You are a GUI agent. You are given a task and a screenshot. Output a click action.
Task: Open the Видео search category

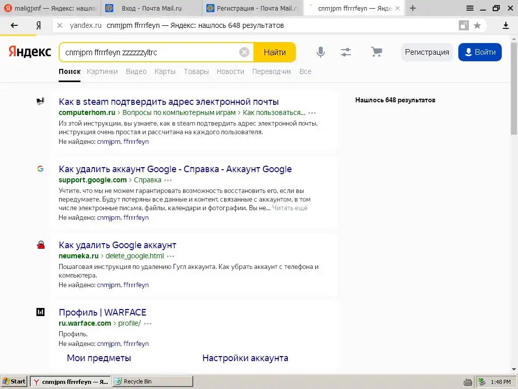pos(136,71)
